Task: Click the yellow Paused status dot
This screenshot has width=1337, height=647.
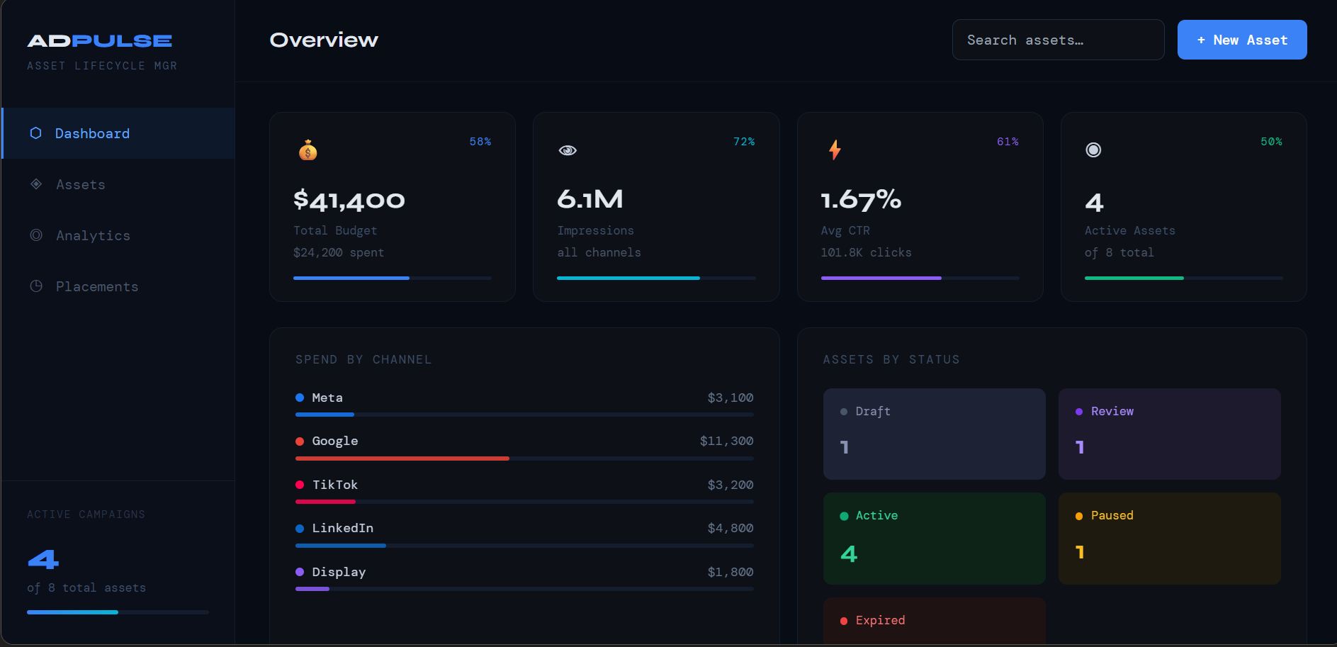Action: 1078,515
